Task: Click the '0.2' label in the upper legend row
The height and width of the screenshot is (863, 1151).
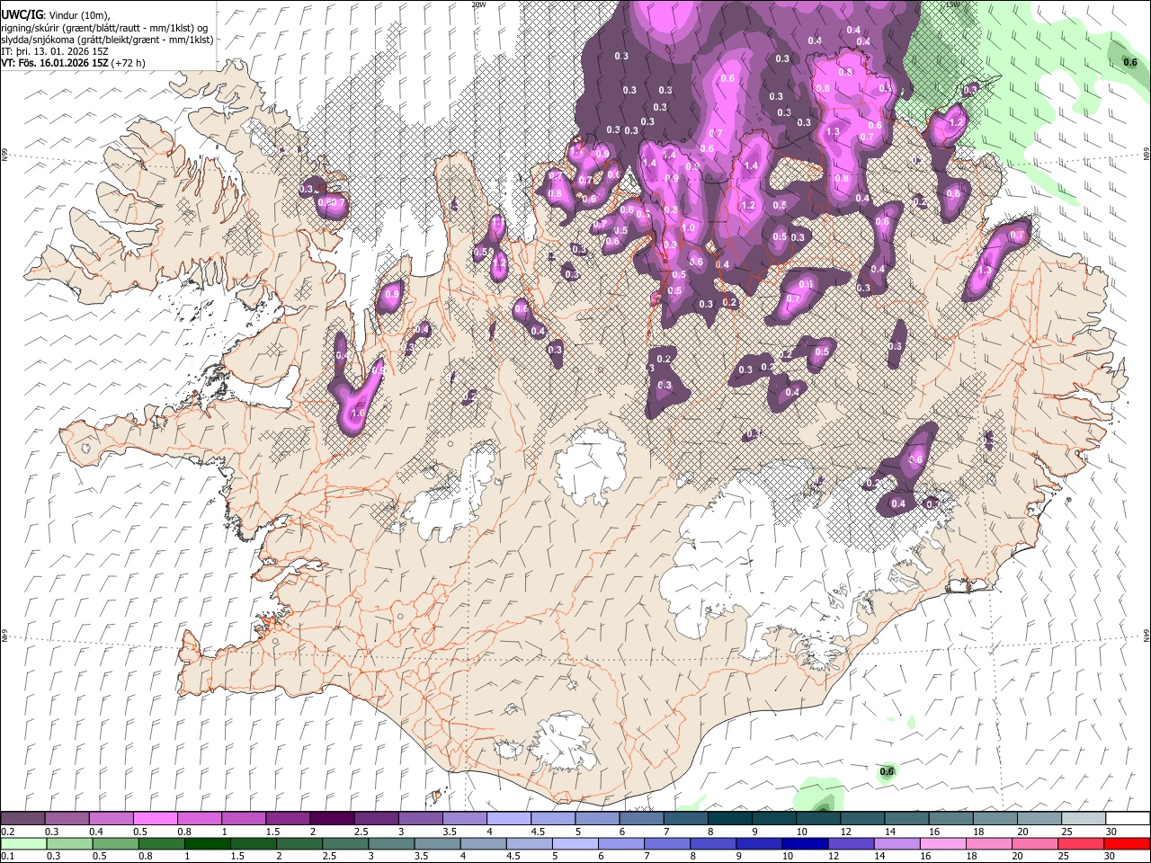Action: 7,832
